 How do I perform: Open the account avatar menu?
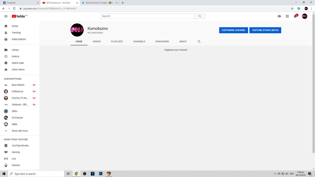(304, 16)
